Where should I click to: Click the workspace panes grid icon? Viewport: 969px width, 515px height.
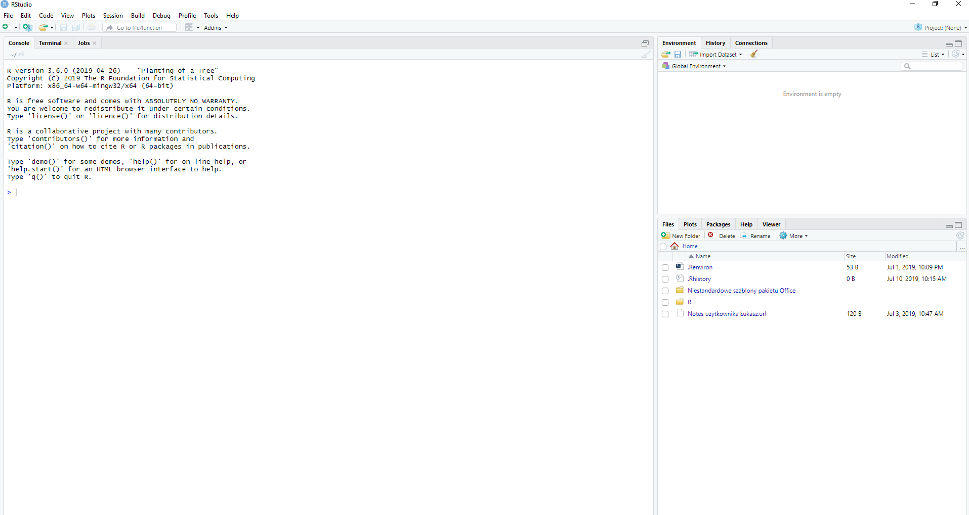(x=189, y=27)
